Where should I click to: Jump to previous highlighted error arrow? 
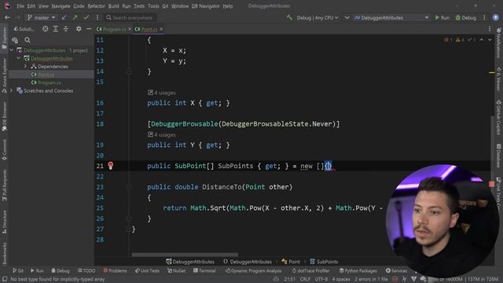[x=482, y=40]
